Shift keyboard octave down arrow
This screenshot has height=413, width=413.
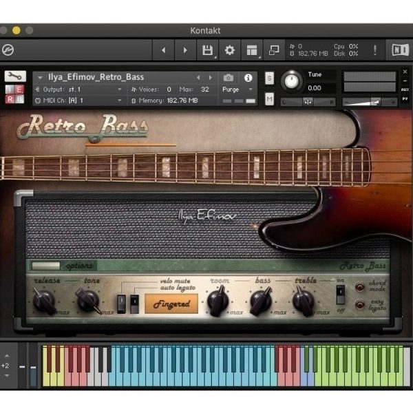(7, 376)
